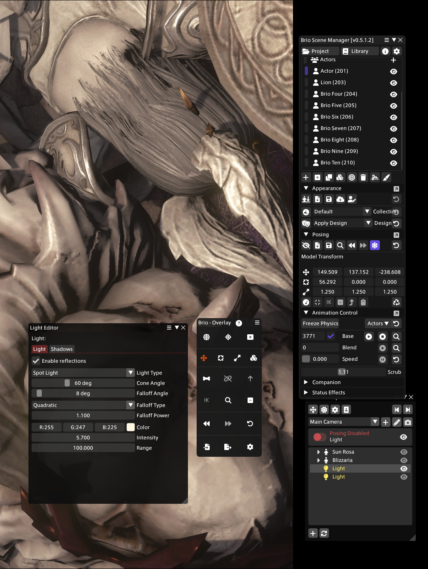Click the add actor plus icon beside Actors

click(393, 60)
